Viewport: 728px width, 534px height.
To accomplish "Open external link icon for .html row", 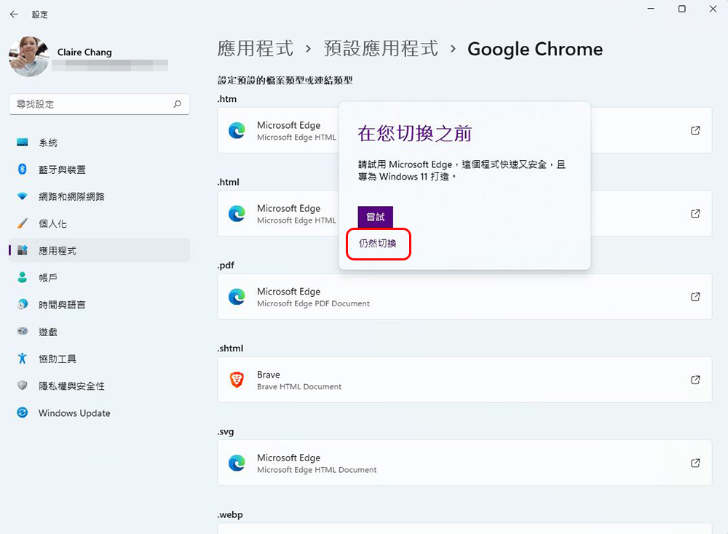I will [695, 213].
